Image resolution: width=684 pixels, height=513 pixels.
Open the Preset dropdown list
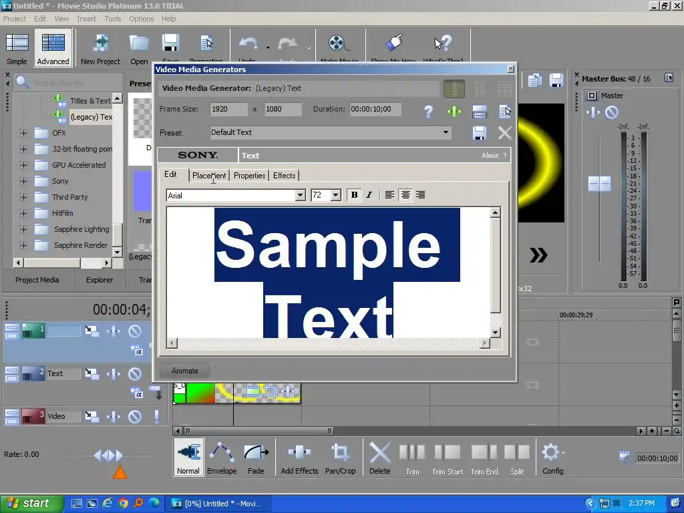click(x=446, y=132)
